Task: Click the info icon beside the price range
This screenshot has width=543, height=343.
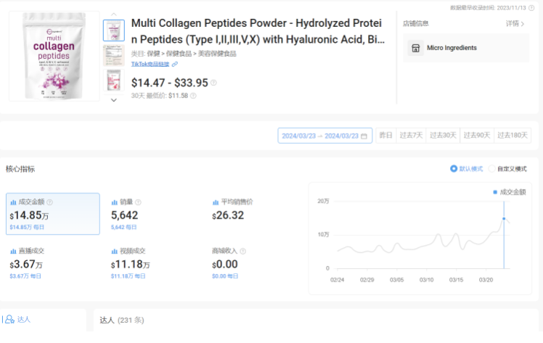Action: pyautogui.click(x=213, y=83)
